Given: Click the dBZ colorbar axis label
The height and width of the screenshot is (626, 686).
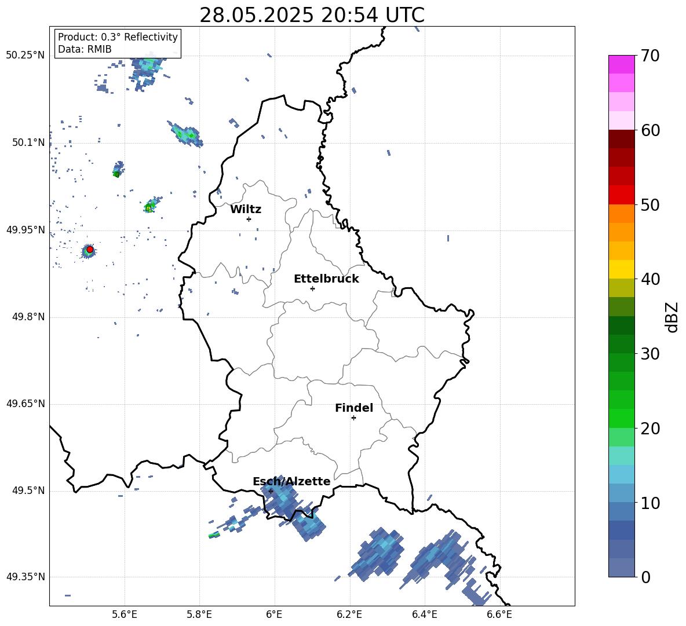Looking at the screenshot, I should 672,317.
